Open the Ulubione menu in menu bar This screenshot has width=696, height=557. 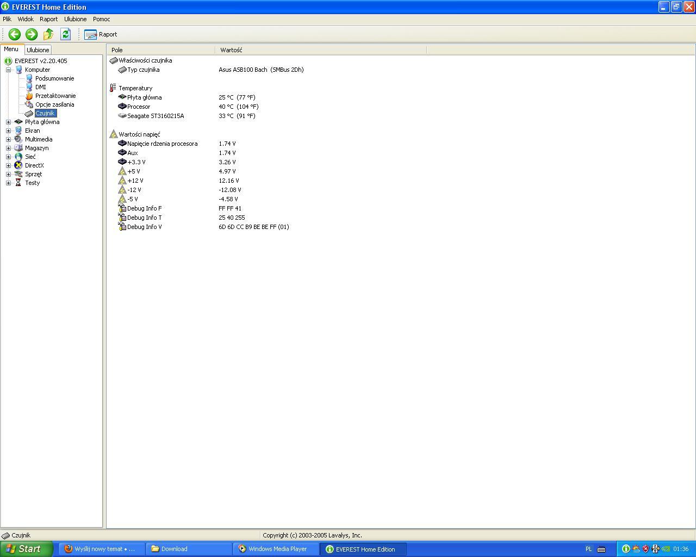[75, 19]
